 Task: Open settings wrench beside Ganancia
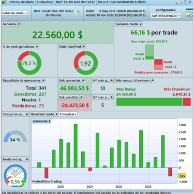19,24
